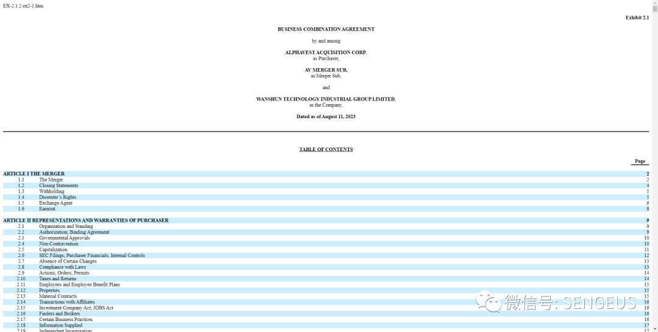Click 'Material Contracts' entry
658x332 pixels.
(x=58, y=296)
